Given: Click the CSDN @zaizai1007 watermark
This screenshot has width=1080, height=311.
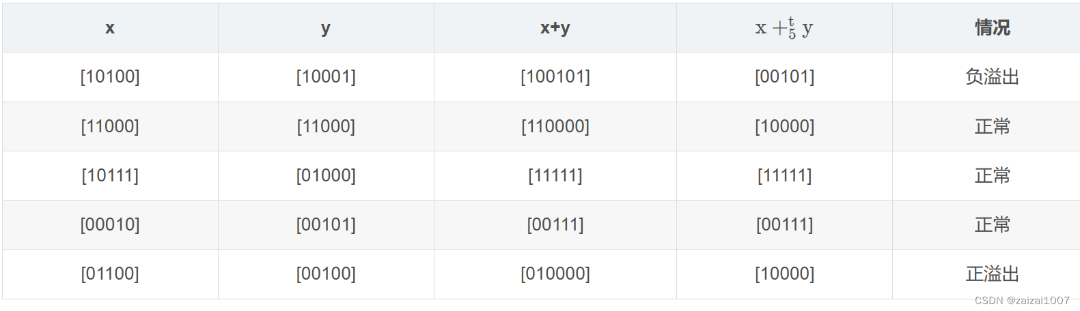Looking at the screenshot, I should tap(1022, 301).
